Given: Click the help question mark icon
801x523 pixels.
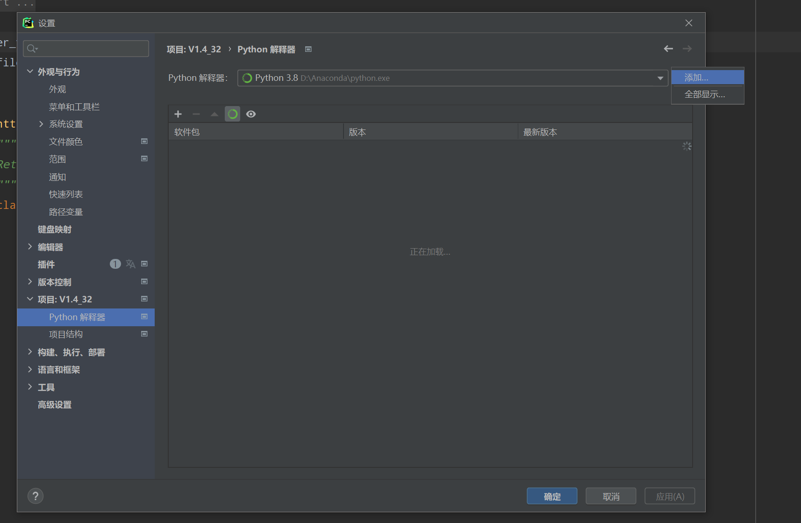Looking at the screenshot, I should 36,496.
